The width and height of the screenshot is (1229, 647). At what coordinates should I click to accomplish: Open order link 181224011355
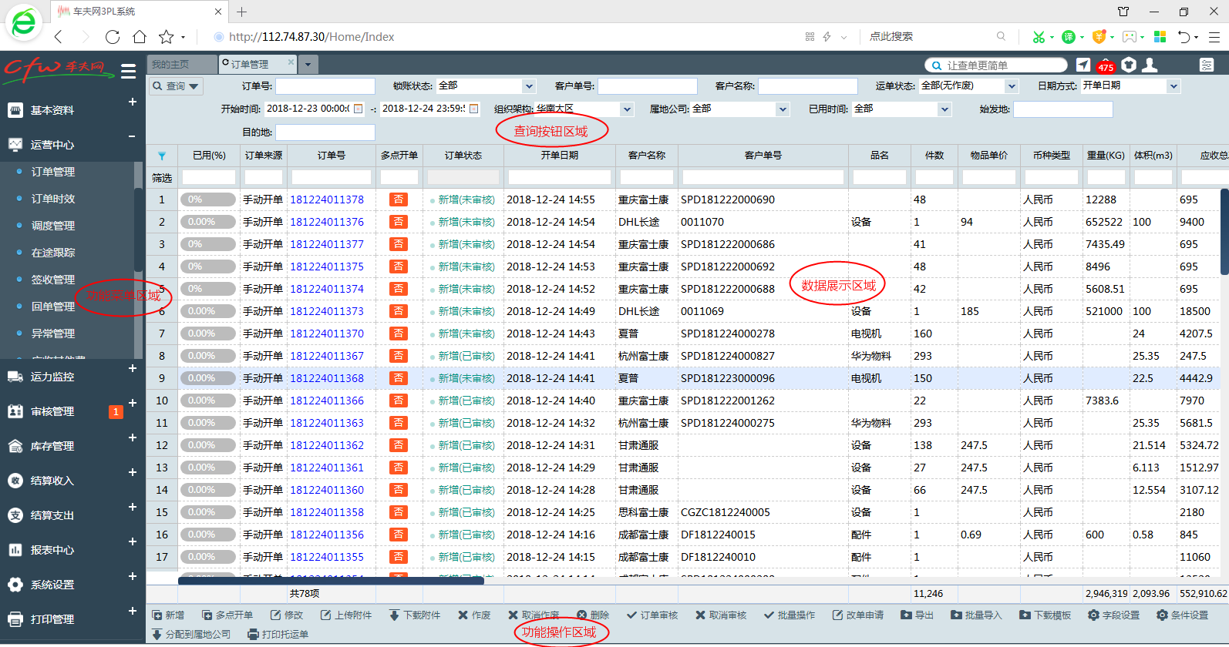(x=327, y=557)
